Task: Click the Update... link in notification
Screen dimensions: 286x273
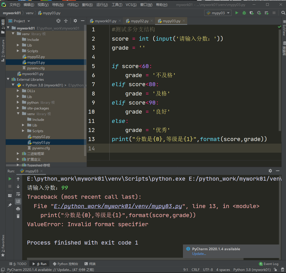Action: point(199,254)
